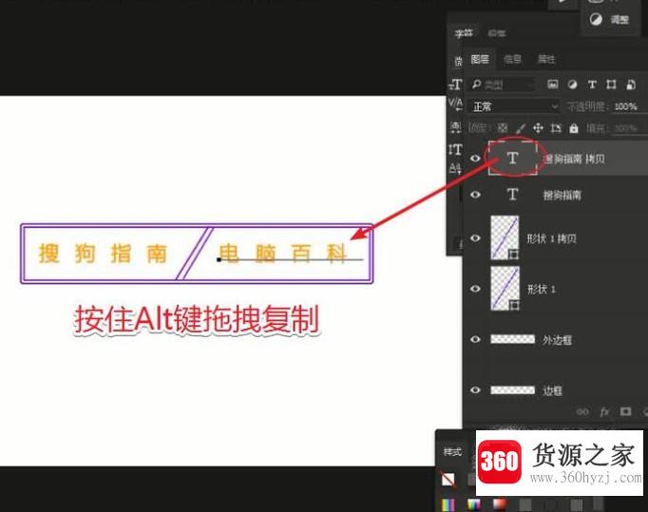Switch to the 段落 tab
This screenshot has width=648, height=512.
coord(496,33)
